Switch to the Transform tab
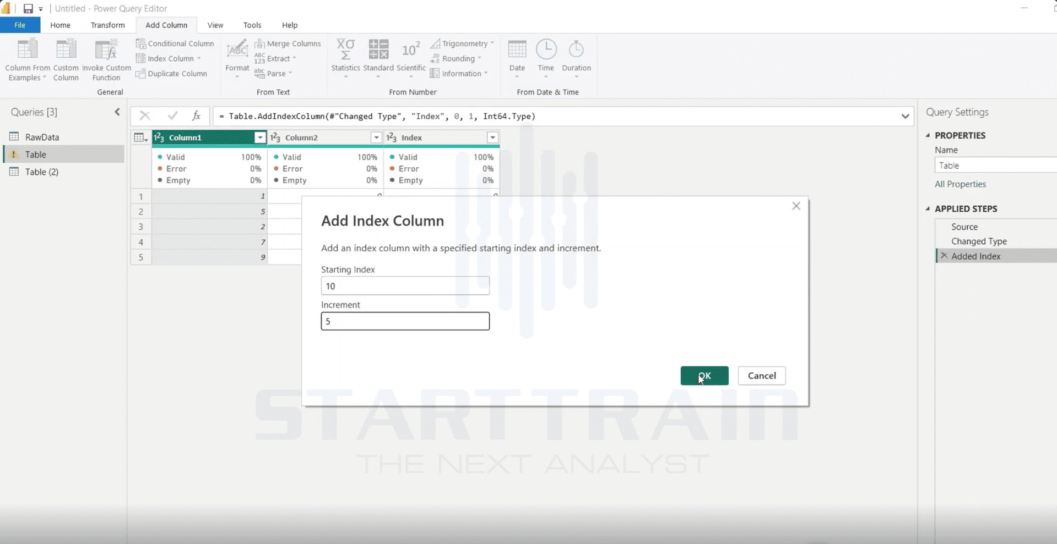 pyautogui.click(x=107, y=25)
